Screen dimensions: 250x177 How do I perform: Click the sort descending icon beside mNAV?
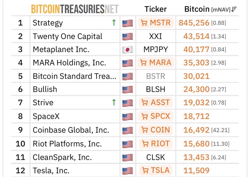234,10
